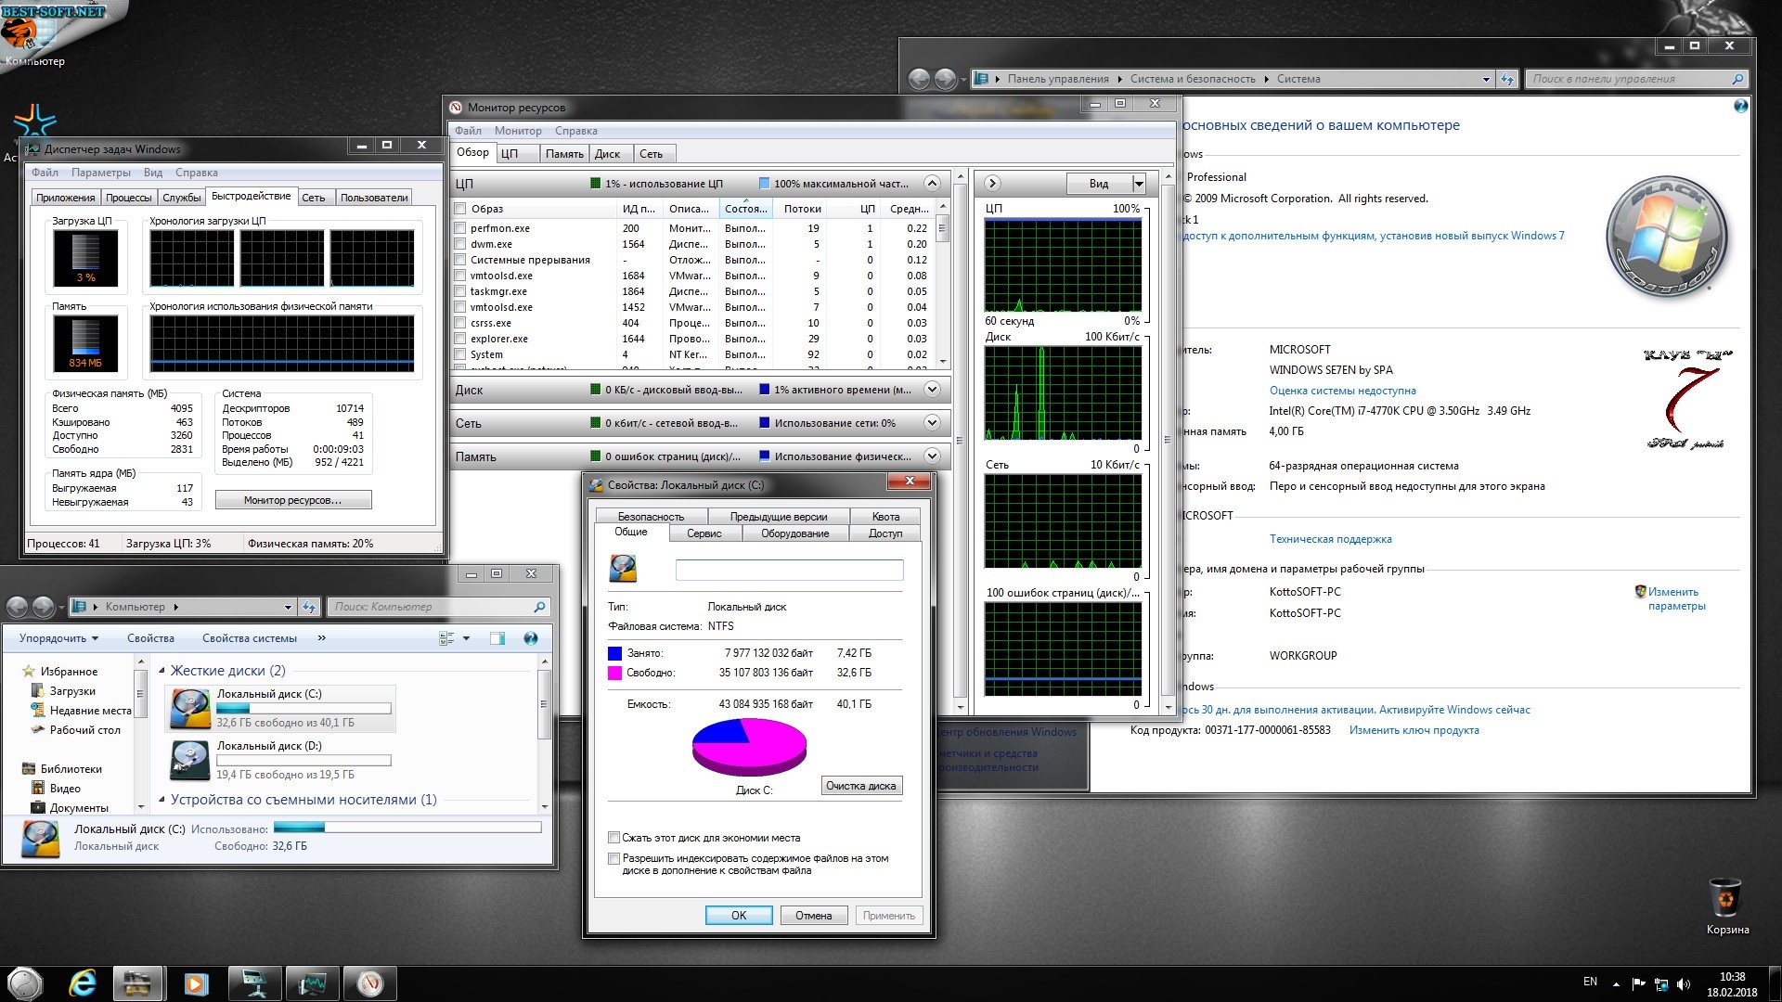The width and height of the screenshot is (1782, 1002).
Task: Click the help icon in the Explorer toolbar
Action: pyautogui.click(x=531, y=638)
